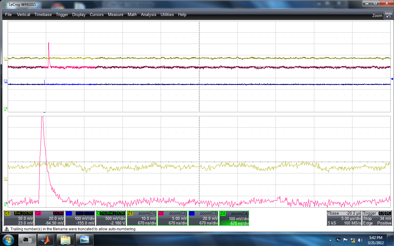
Task: Show hidden system tray icons
Action: [x=331, y=240]
